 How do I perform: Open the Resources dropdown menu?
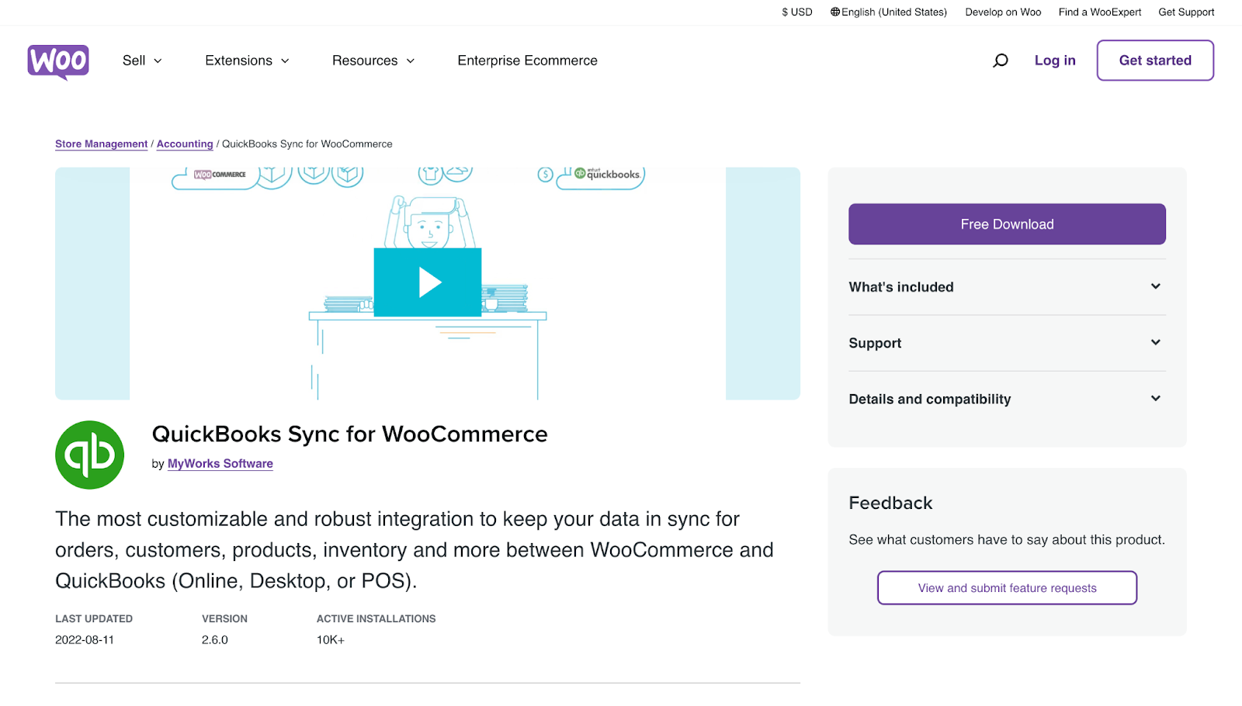tap(373, 61)
